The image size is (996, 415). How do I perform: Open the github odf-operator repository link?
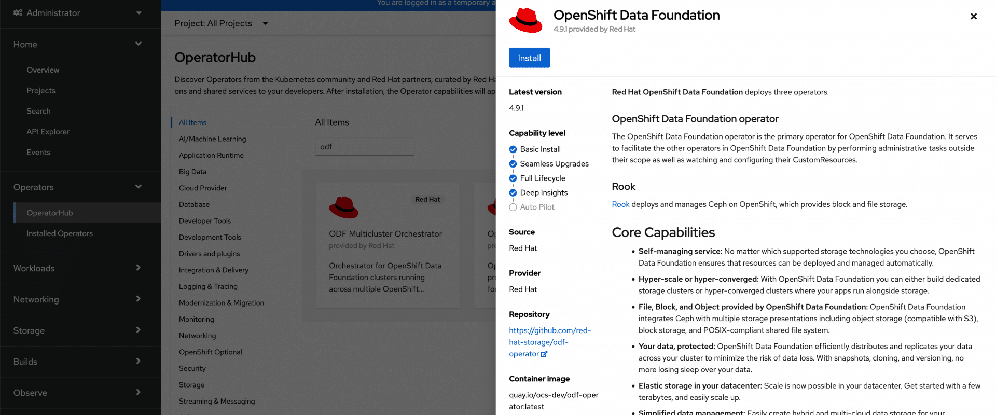click(x=550, y=342)
